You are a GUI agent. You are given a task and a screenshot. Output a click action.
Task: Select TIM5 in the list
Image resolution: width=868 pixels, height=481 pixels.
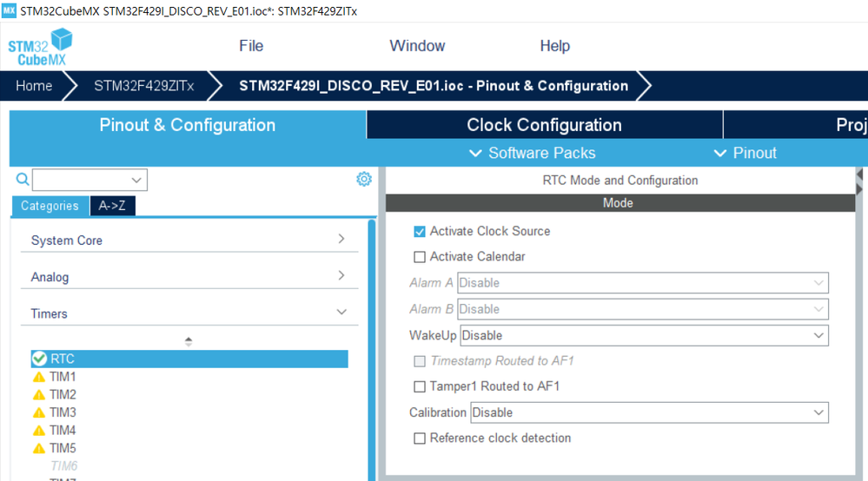[x=63, y=448]
